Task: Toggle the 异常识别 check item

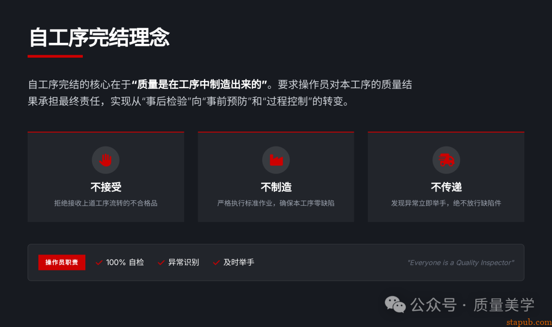Action: tap(179, 262)
